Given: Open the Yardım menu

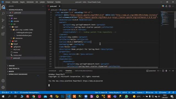Looking at the screenshot, I should click(x=58, y=2).
